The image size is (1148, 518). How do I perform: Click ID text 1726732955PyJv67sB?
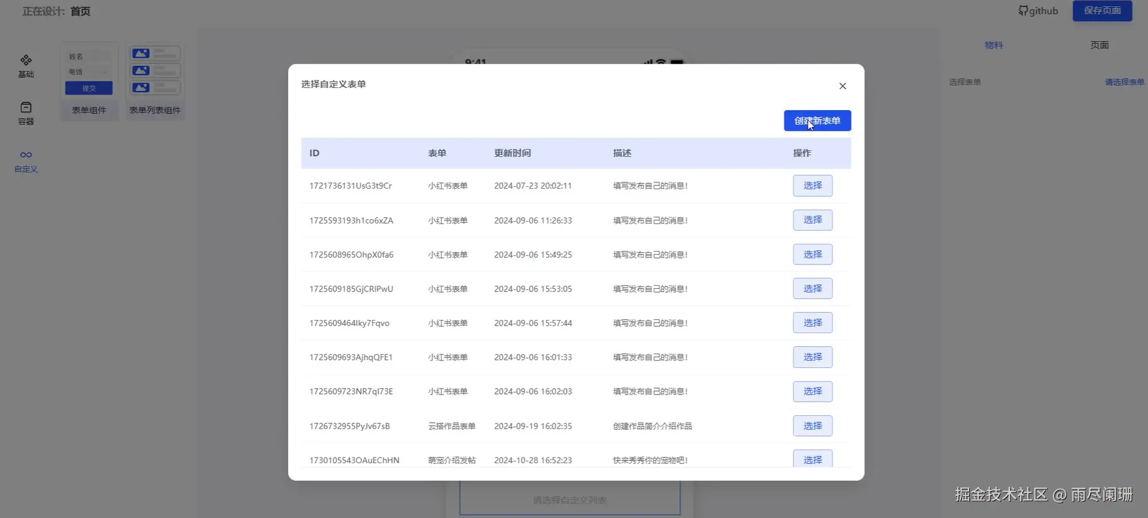click(x=349, y=426)
